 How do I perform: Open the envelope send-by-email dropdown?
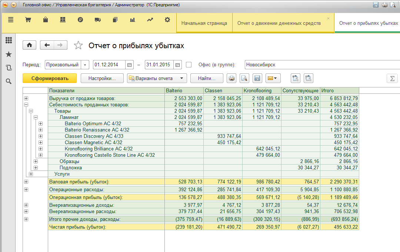click(x=273, y=78)
